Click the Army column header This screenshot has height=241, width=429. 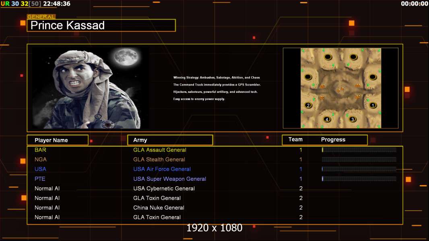pos(170,140)
